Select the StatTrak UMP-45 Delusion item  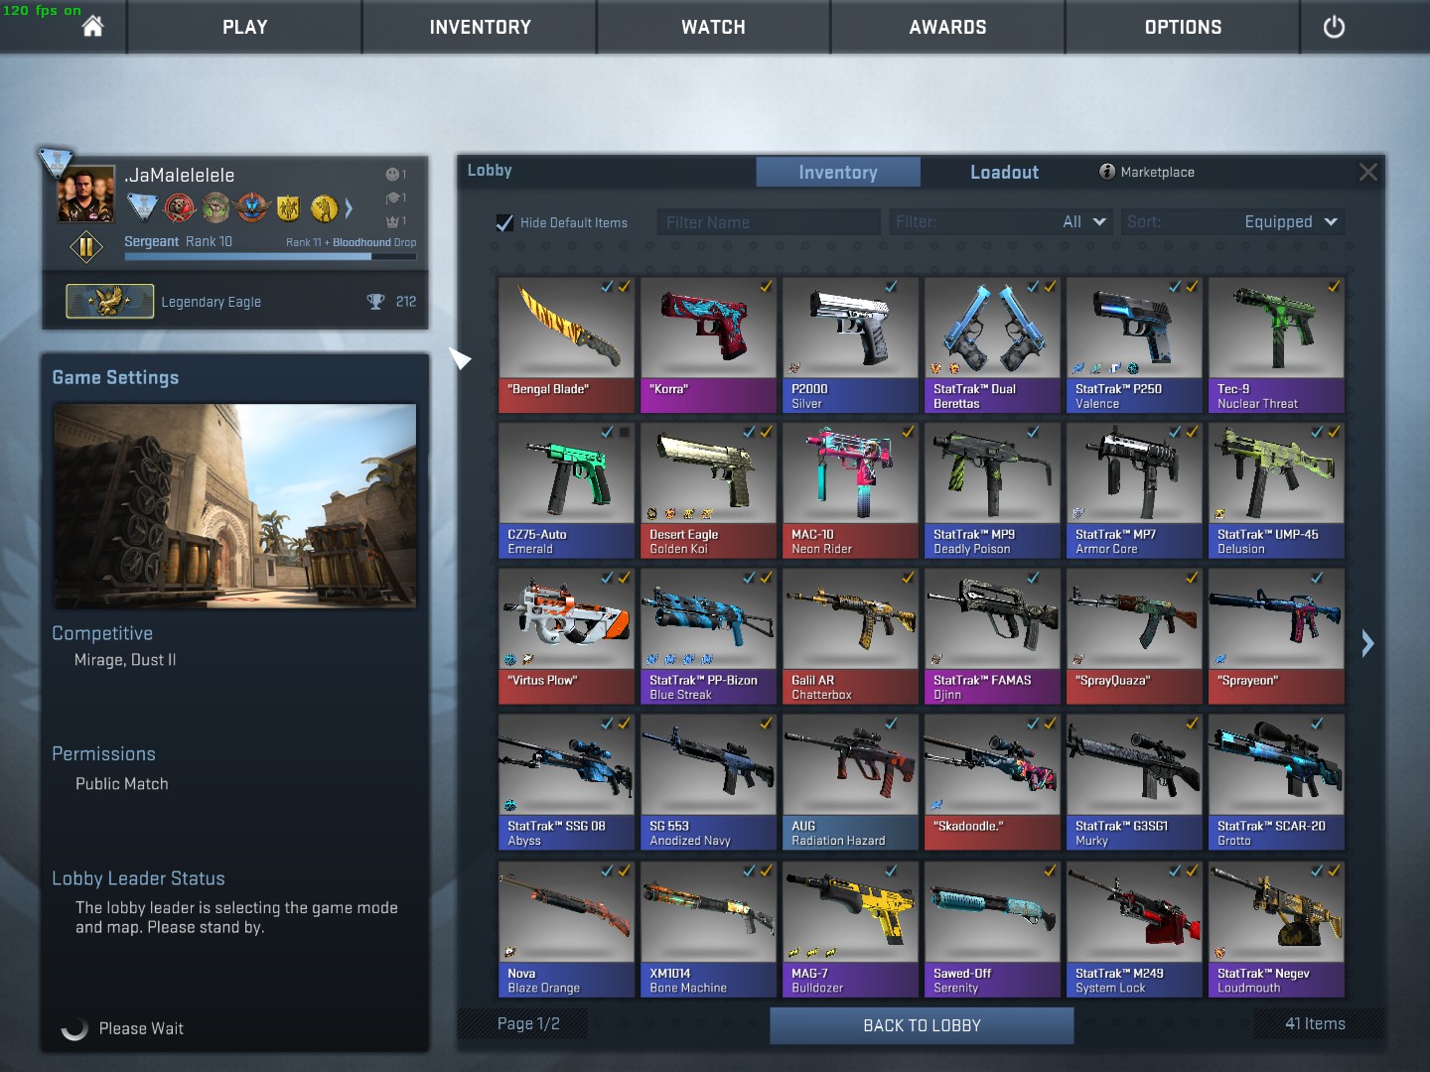coord(1276,490)
